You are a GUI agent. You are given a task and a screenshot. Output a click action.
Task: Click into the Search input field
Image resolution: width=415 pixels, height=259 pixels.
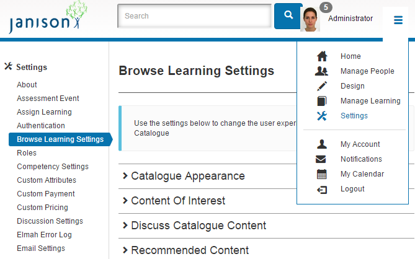click(x=194, y=16)
